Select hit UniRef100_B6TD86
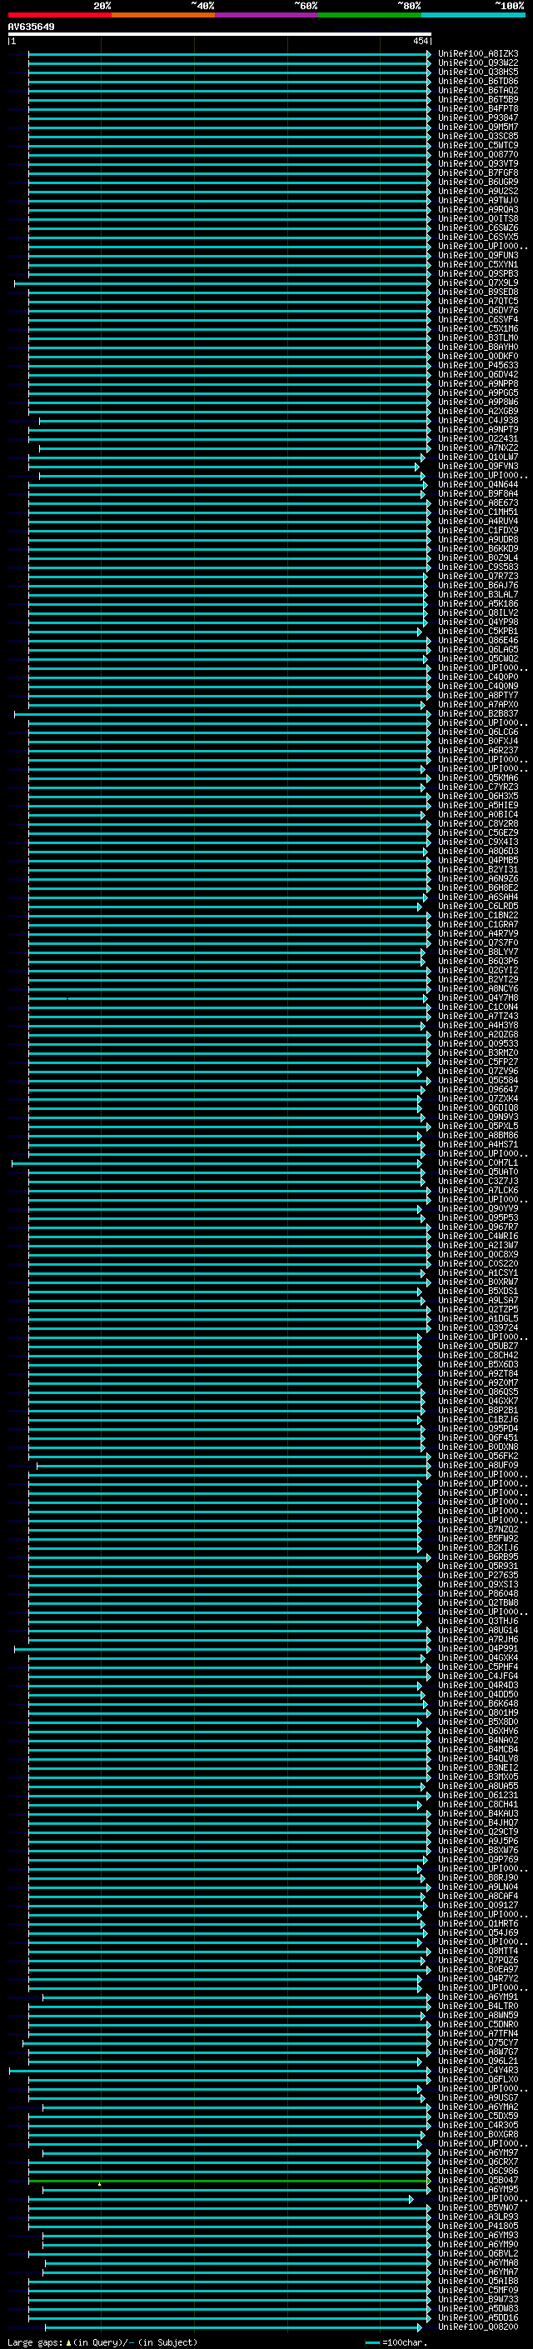 pos(478,81)
